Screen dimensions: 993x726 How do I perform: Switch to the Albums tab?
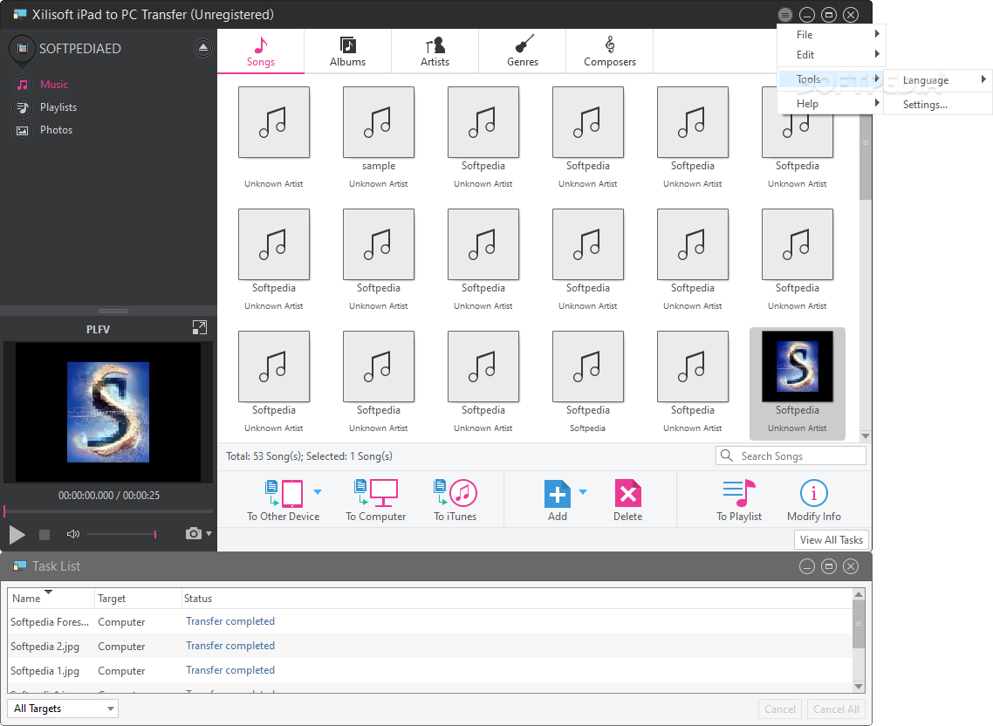[x=347, y=51]
